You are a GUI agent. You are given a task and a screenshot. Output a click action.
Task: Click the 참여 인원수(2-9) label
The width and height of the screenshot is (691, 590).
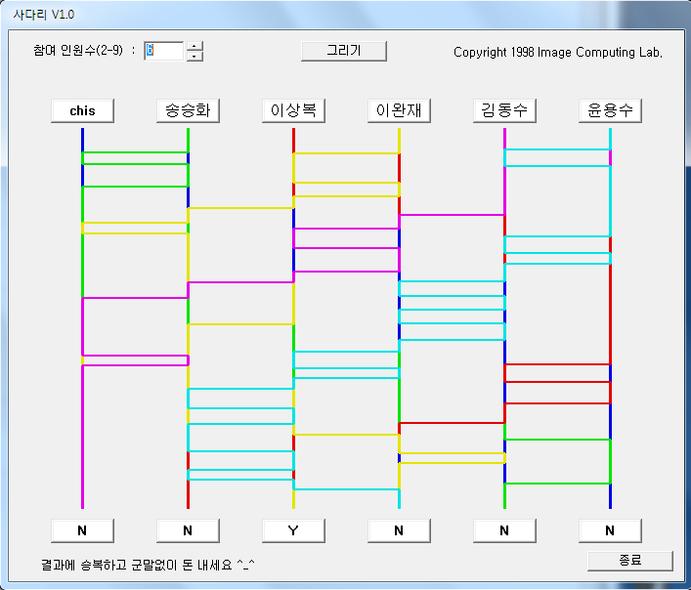click(78, 50)
